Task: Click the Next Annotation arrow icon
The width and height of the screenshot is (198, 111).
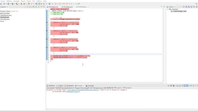Action: 55,4
